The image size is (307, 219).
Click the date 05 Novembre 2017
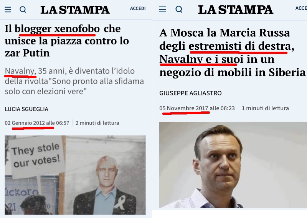197,108
